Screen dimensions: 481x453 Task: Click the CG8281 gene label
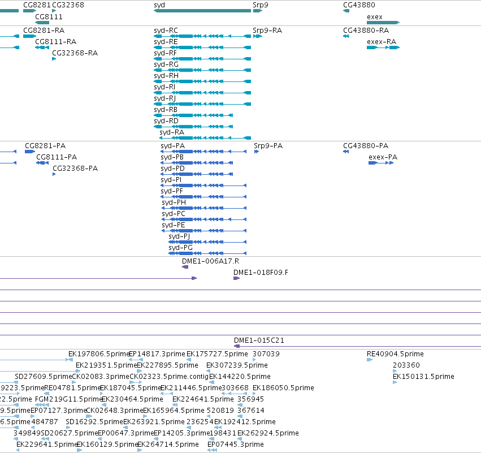37,5
